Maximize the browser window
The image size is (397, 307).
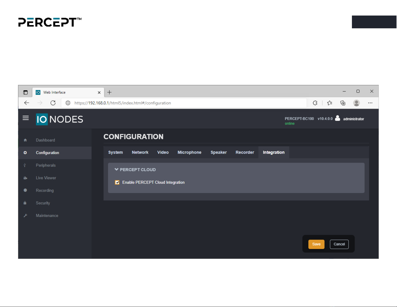click(x=358, y=91)
